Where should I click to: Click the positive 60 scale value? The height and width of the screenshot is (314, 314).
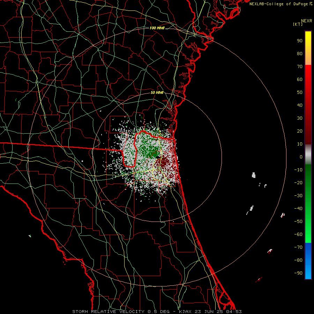click(x=300, y=80)
